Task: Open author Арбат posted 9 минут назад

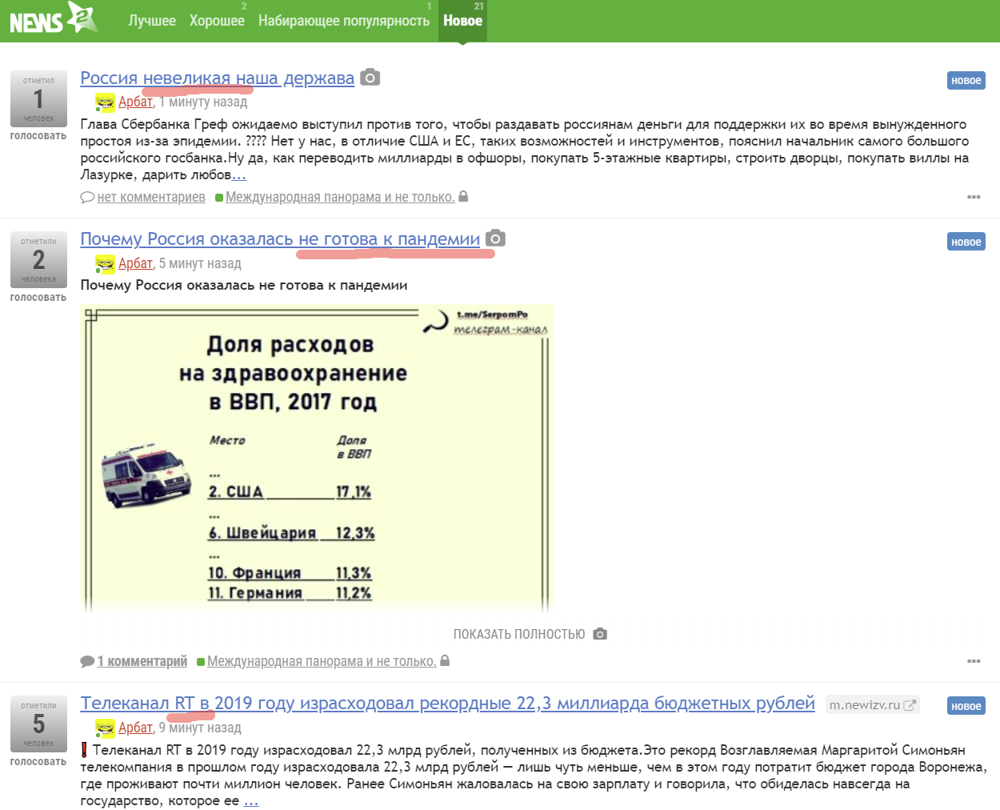Action: tap(135, 728)
